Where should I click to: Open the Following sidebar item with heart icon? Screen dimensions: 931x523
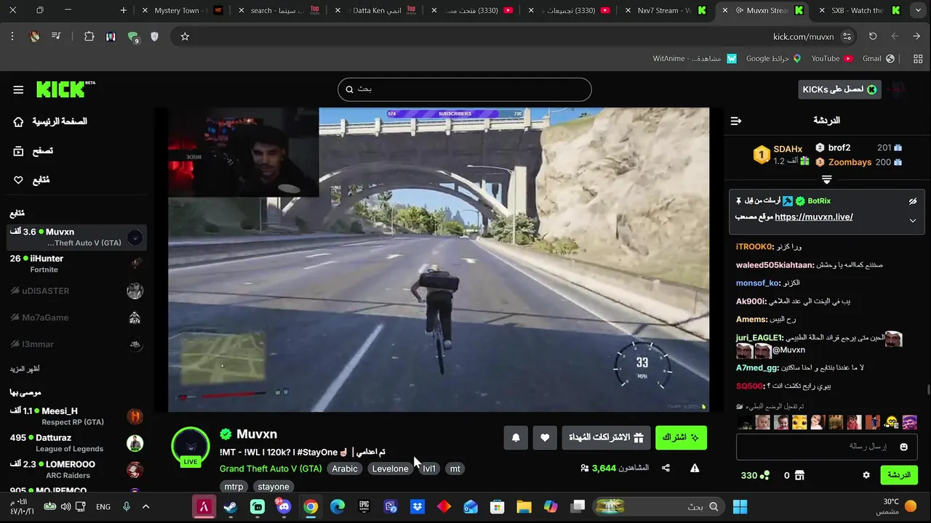click(x=33, y=179)
